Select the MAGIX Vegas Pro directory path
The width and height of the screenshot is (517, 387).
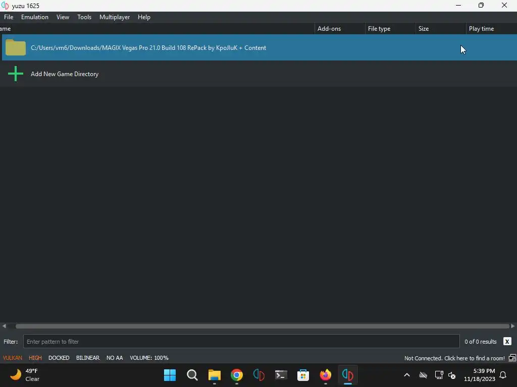(148, 48)
